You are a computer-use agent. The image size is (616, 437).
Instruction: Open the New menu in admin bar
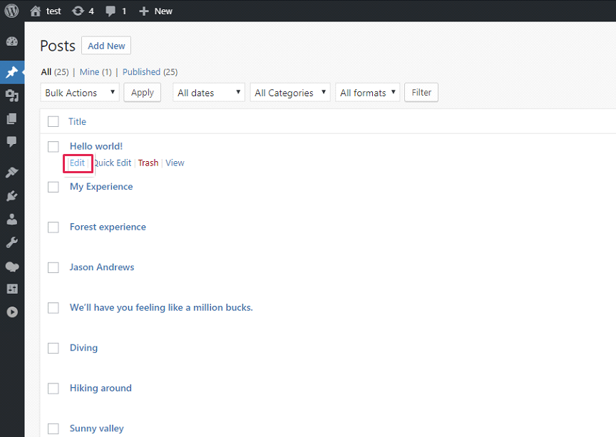[155, 11]
